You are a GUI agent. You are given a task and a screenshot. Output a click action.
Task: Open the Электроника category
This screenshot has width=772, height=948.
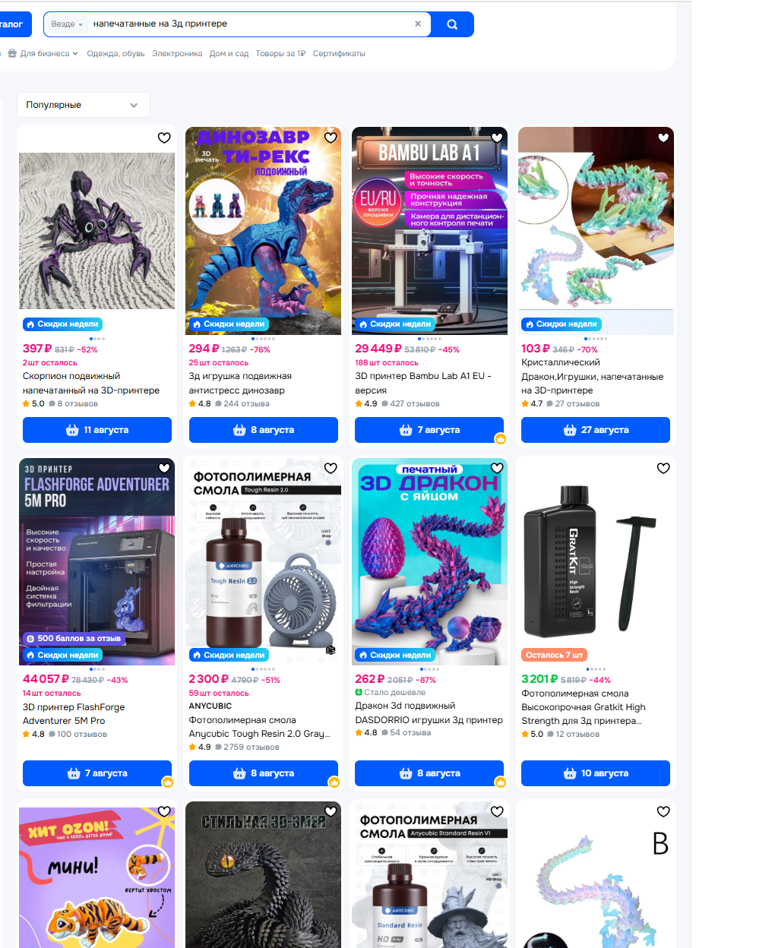tap(177, 54)
